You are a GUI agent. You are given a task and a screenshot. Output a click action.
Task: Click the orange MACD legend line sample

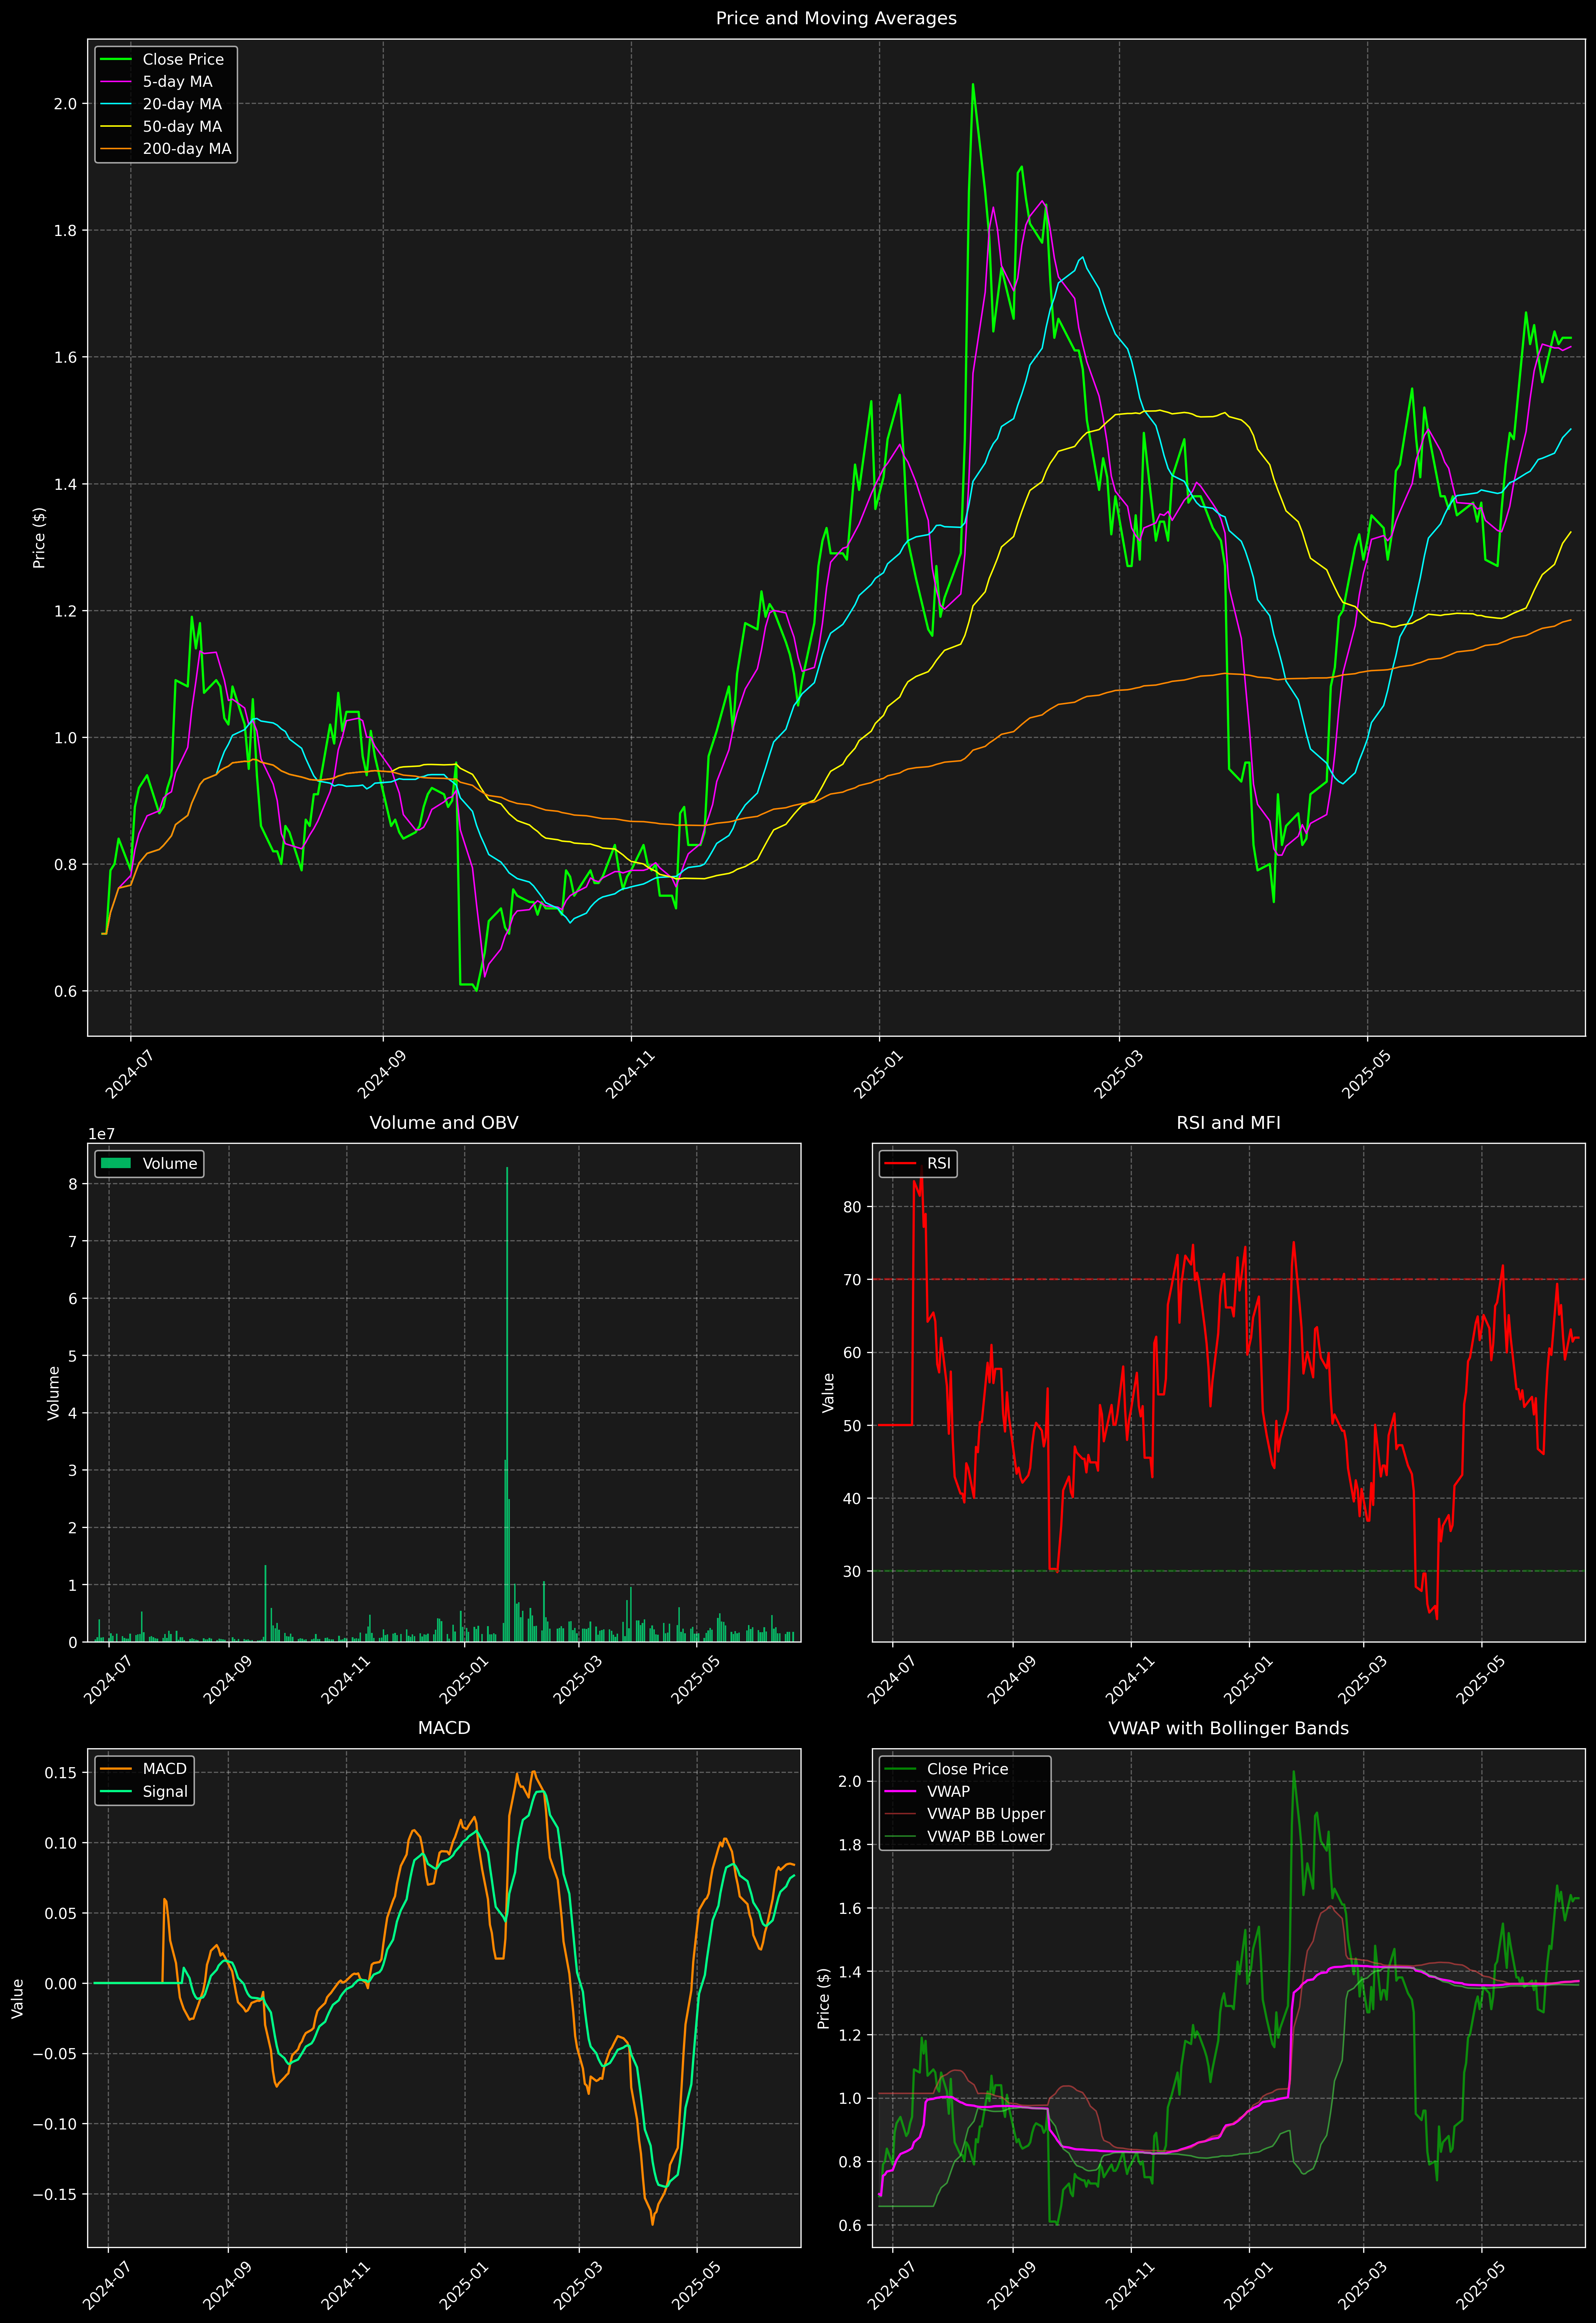click(x=116, y=1769)
